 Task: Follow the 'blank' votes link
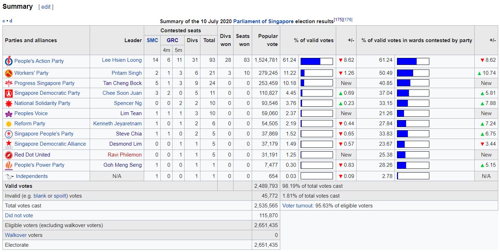click(40, 196)
